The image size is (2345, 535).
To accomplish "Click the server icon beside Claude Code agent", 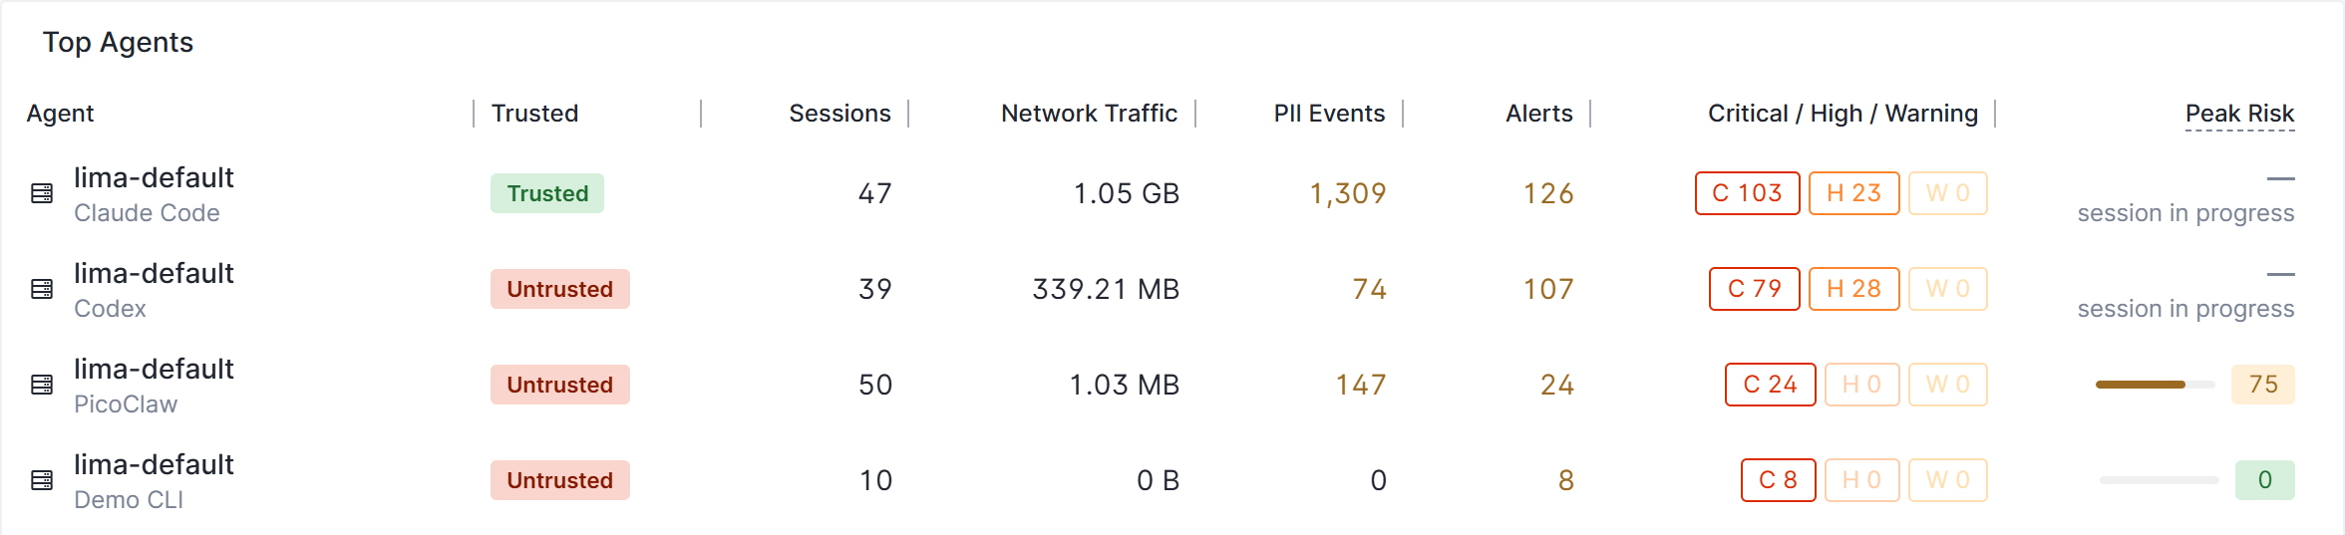I will (42, 193).
